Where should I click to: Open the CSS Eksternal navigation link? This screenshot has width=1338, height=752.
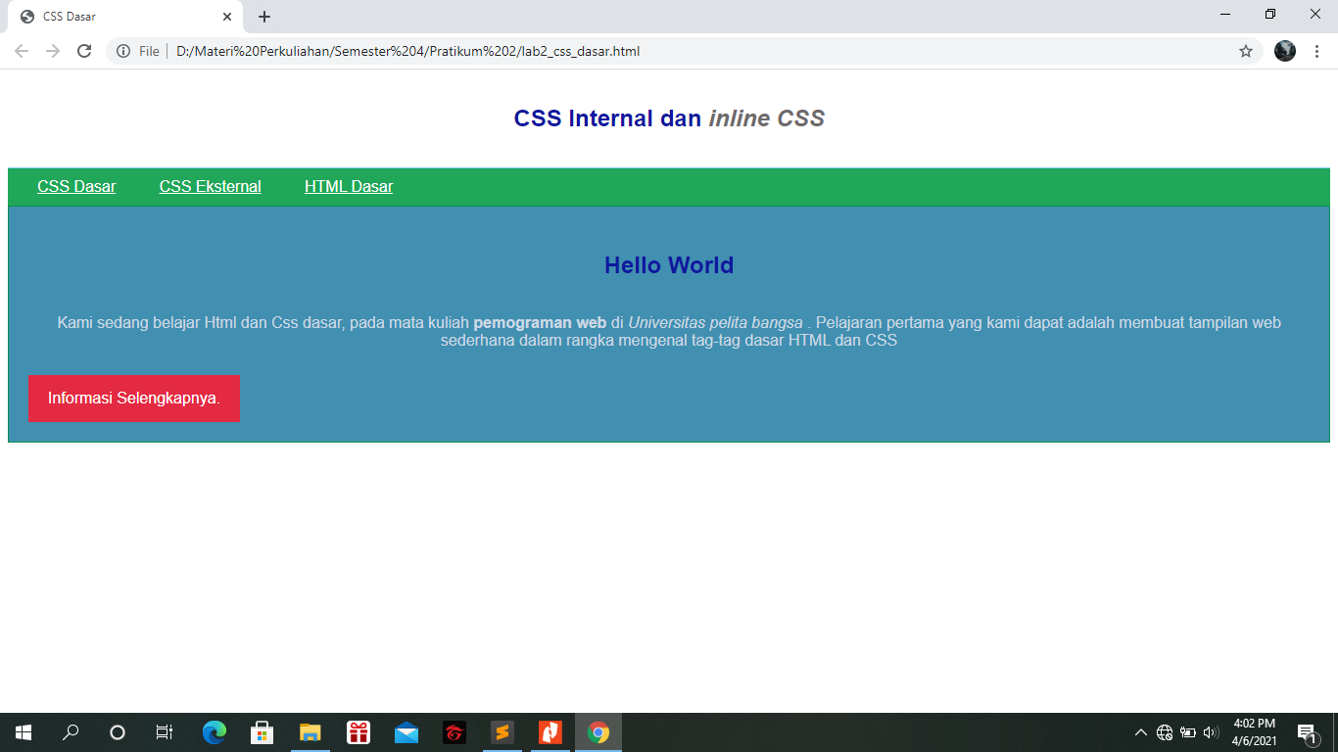pyautogui.click(x=211, y=186)
